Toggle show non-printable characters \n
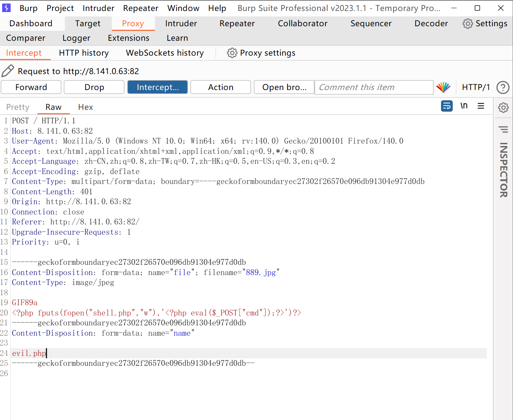This screenshot has height=420, width=513. tap(464, 106)
